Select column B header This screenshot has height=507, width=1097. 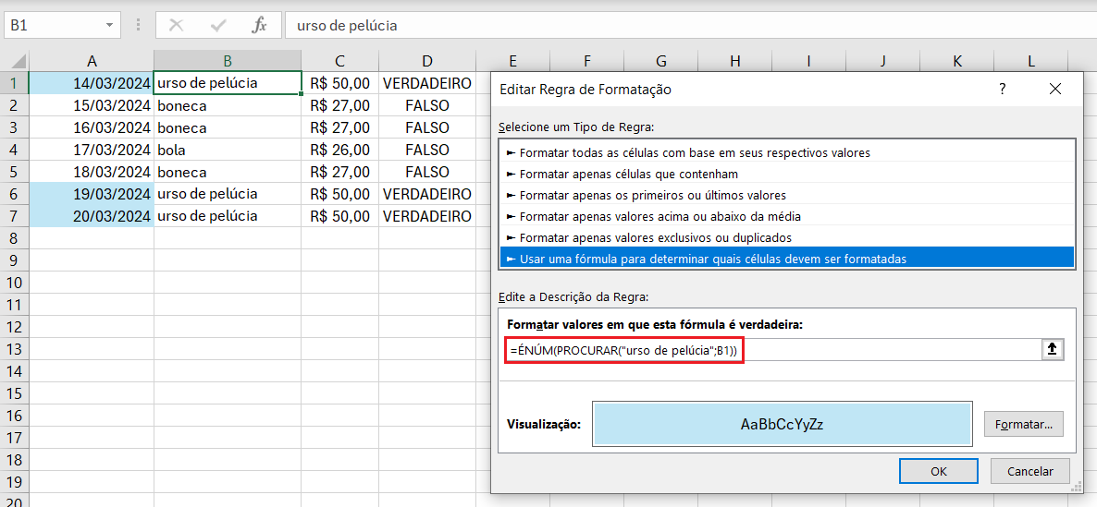click(x=228, y=61)
